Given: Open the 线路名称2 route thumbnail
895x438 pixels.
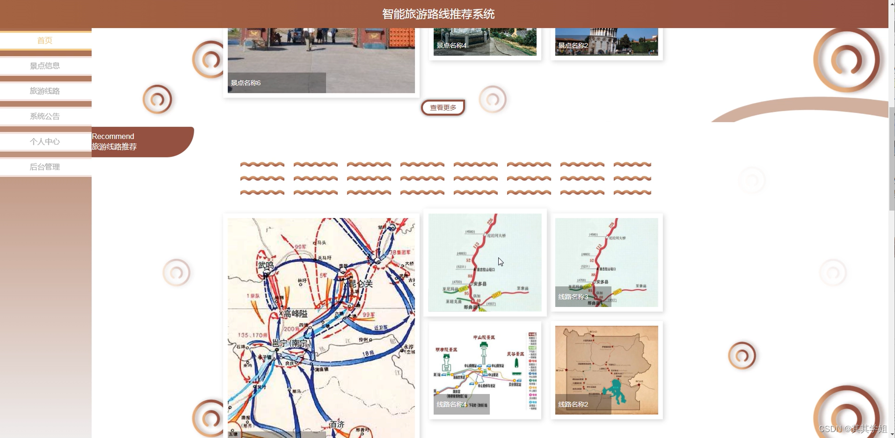Looking at the screenshot, I should click(x=607, y=370).
